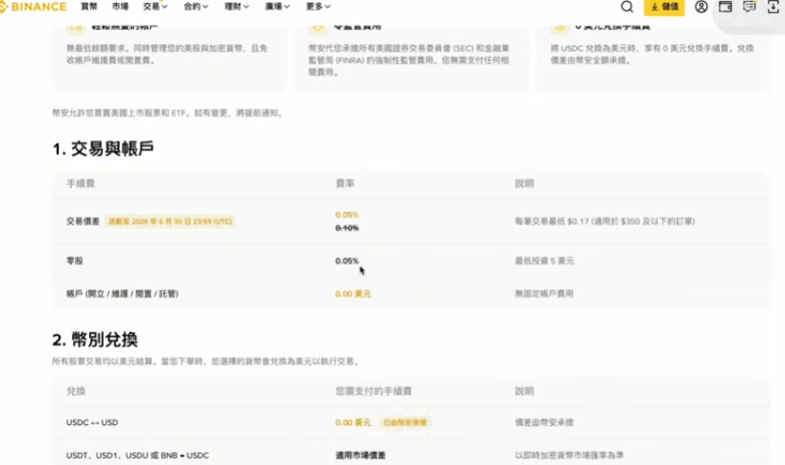Click the 最低投資 5 美元 note
The image size is (785, 465).
click(545, 261)
